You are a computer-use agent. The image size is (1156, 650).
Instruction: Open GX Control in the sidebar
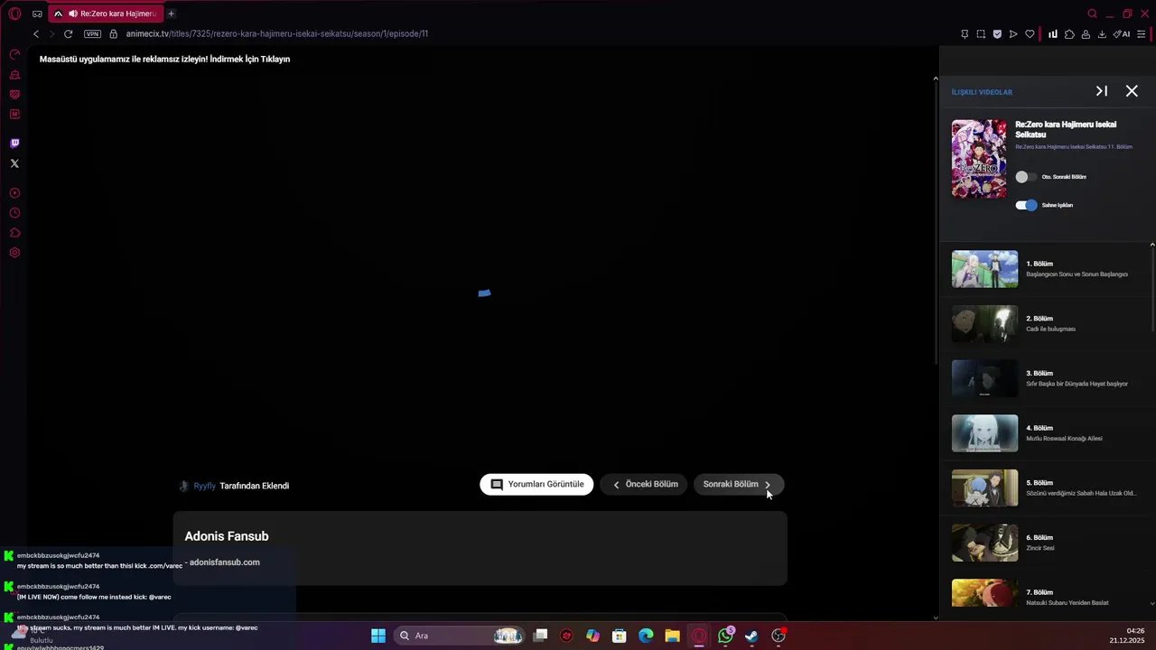[x=14, y=55]
